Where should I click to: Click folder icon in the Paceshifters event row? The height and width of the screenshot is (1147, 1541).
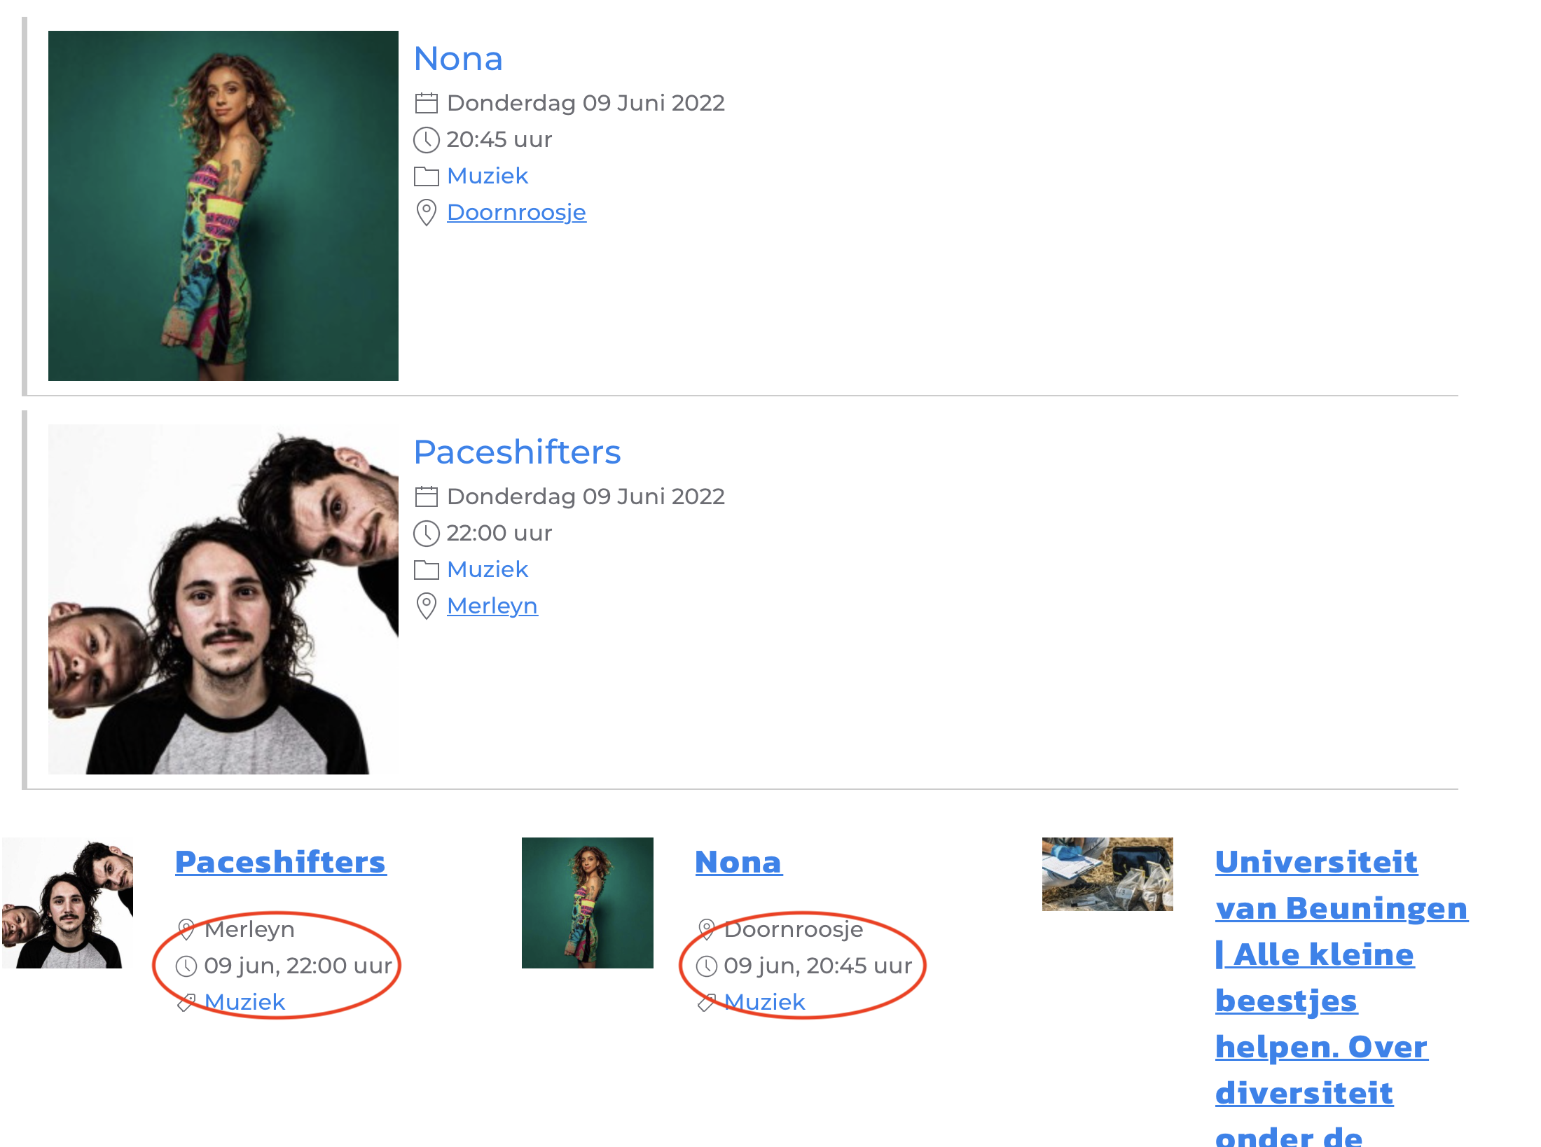[x=426, y=570]
